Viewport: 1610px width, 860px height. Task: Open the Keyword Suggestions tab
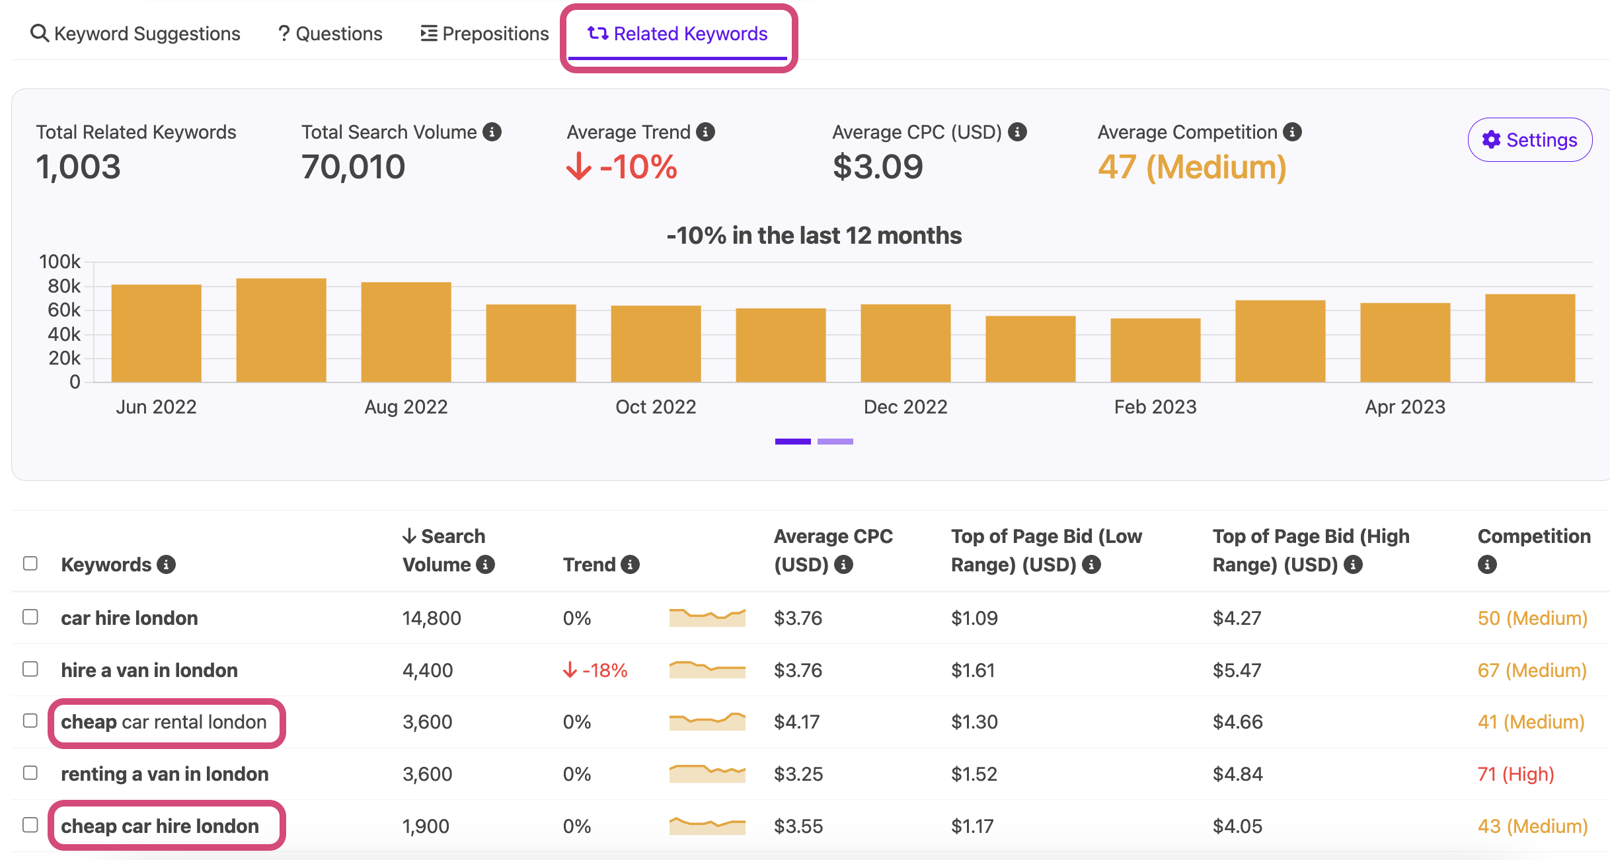135,34
